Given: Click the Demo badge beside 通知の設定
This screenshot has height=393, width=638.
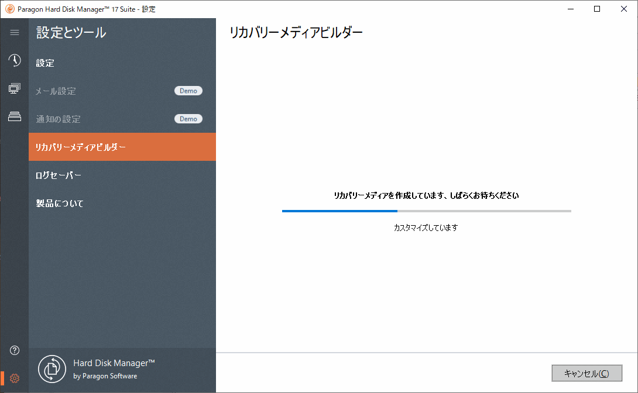Looking at the screenshot, I should coord(188,119).
